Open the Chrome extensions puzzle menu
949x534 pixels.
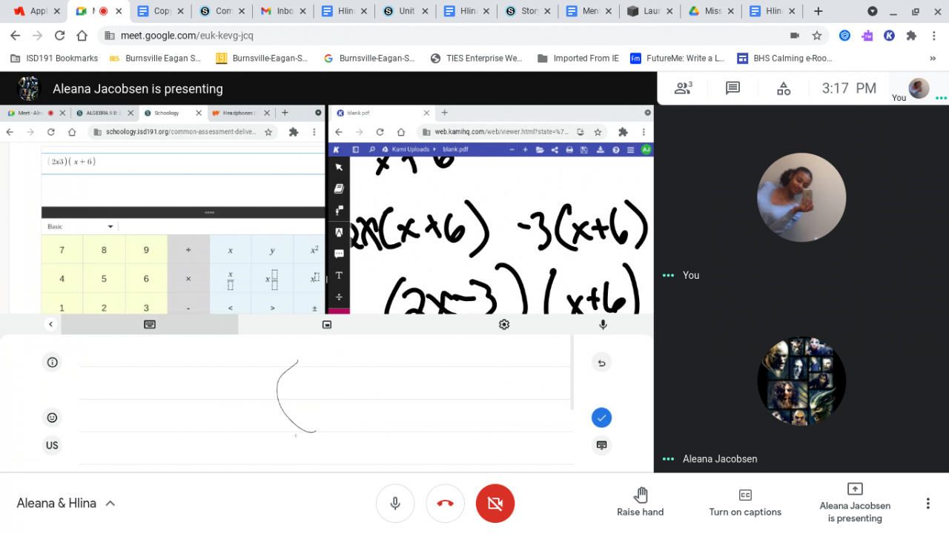click(x=912, y=36)
